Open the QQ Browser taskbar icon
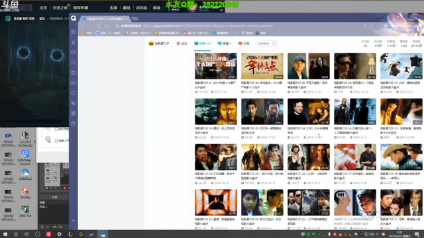Viewport: 424px width, 238px height. coord(103,234)
